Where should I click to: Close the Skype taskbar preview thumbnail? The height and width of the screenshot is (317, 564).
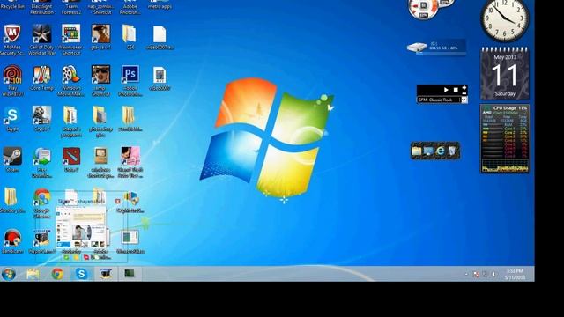pos(117,202)
